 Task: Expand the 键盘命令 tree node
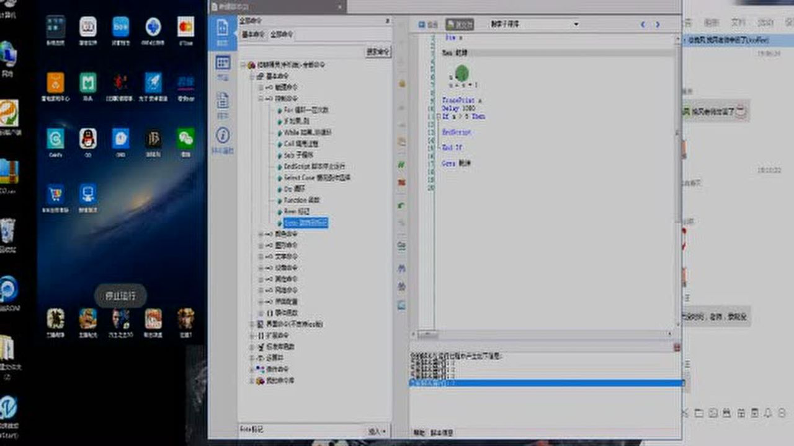(x=261, y=87)
